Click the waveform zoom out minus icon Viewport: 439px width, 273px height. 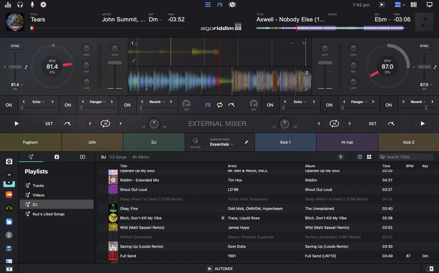tap(293, 43)
